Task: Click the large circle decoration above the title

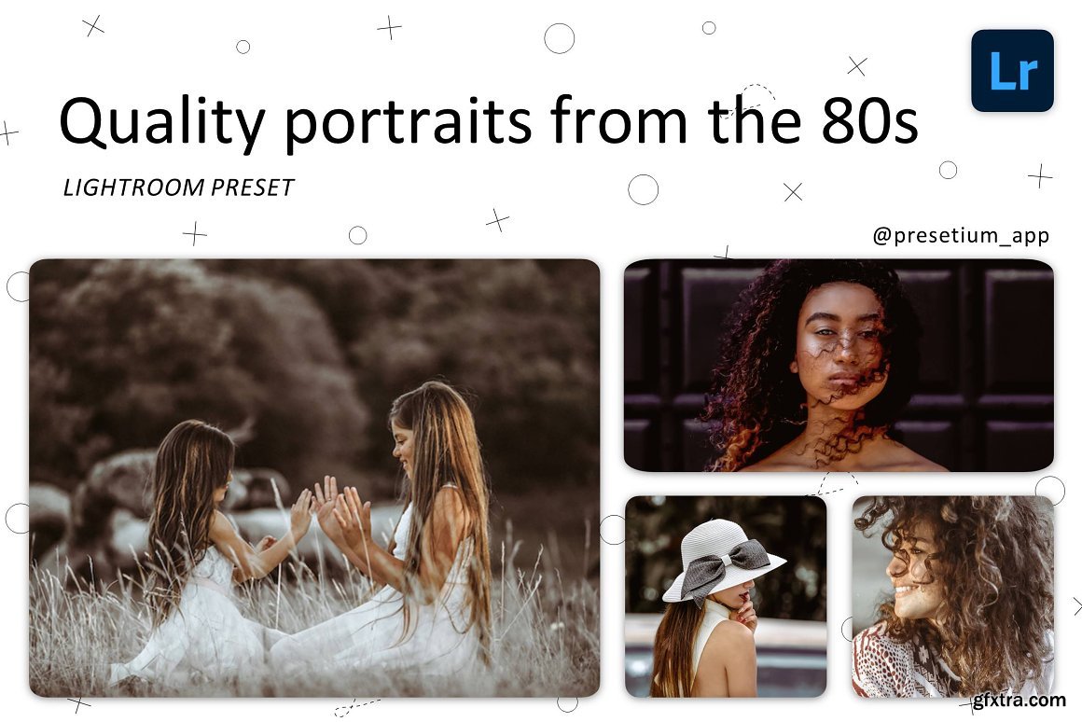Action: coord(559,38)
